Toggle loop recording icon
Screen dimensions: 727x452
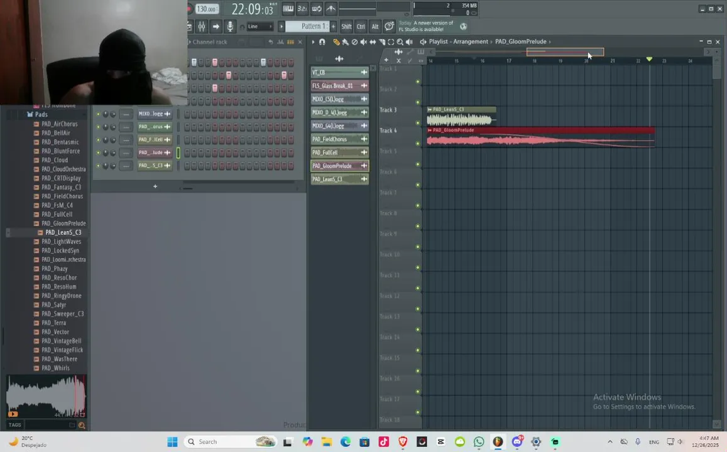click(317, 8)
